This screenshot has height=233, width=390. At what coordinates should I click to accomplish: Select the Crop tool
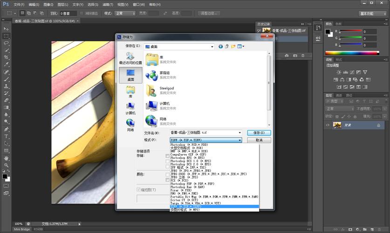click(x=7, y=57)
